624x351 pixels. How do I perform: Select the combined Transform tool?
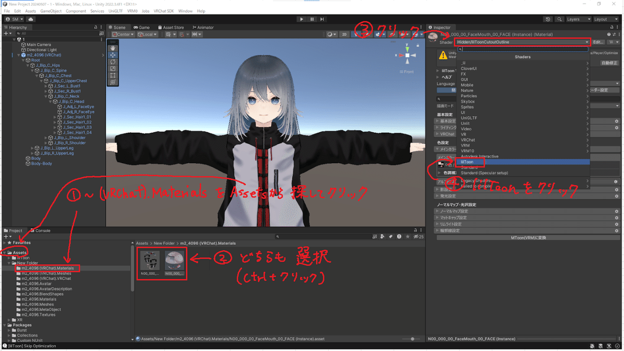click(113, 82)
